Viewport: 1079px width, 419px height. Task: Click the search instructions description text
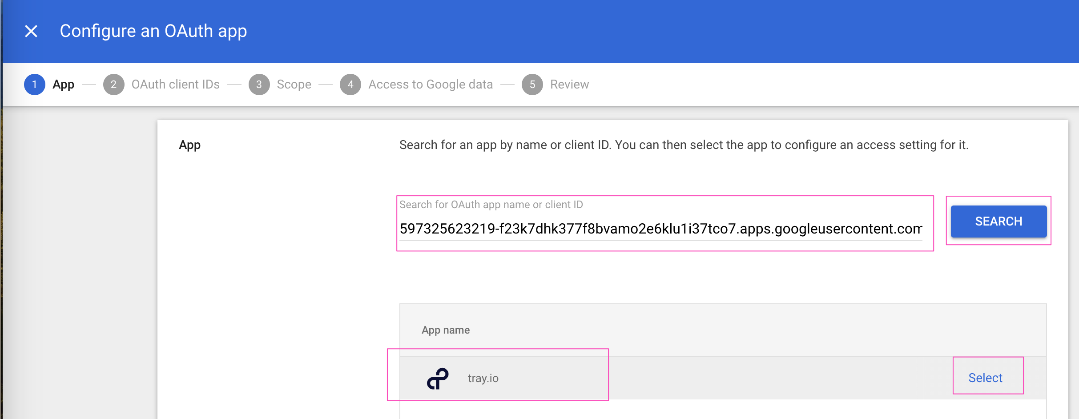point(684,145)
